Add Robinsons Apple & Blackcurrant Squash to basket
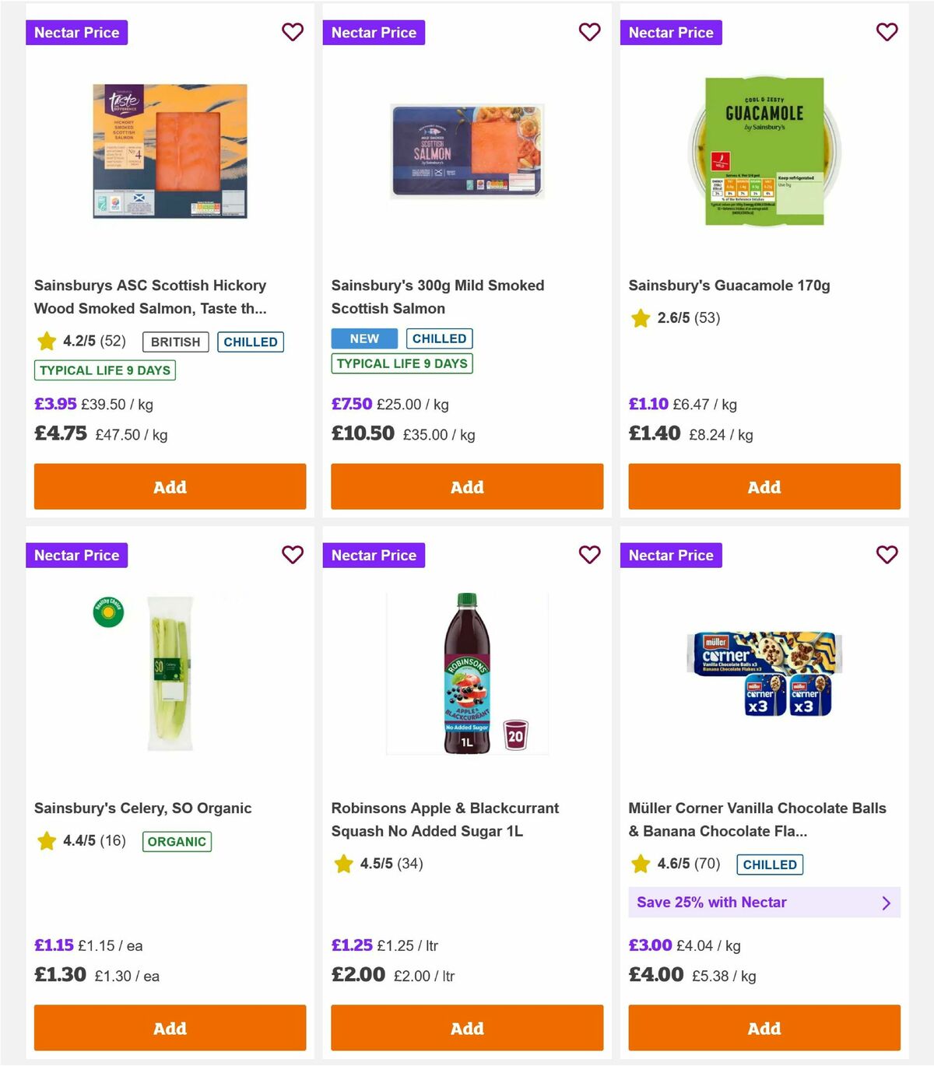The width and height of the screenshot is (934, 1066). pos(466,1028)
